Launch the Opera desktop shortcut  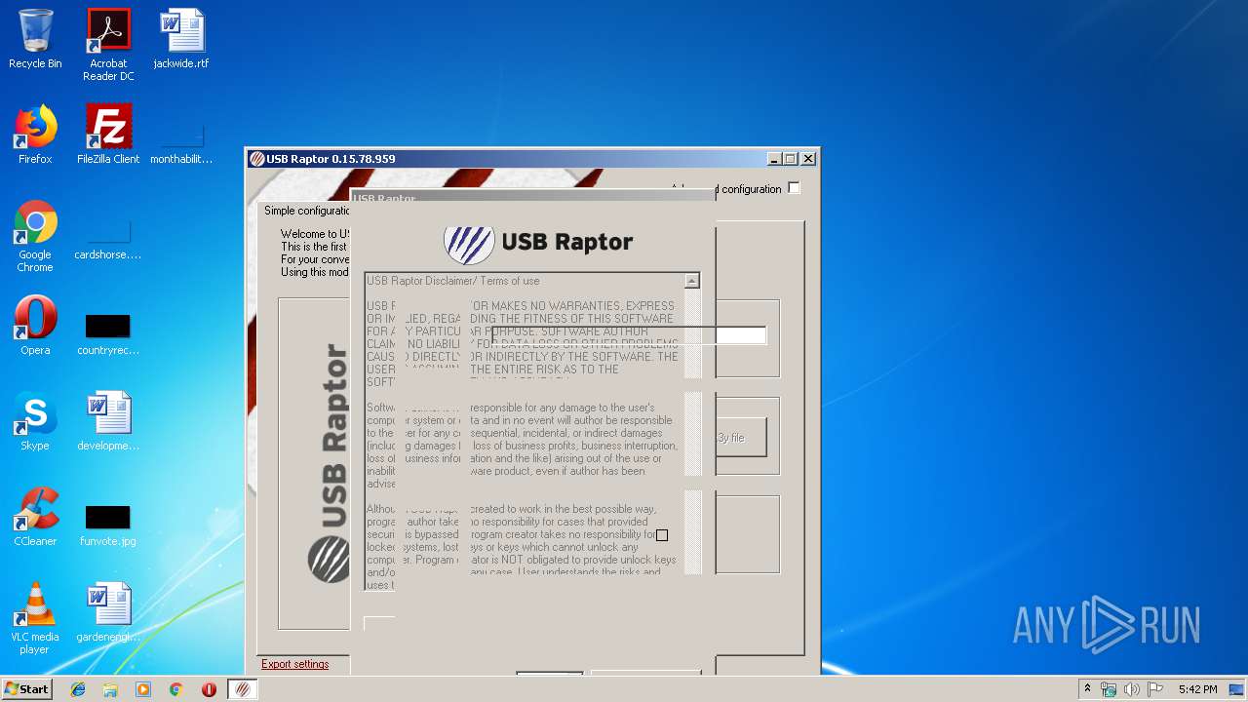35,326
